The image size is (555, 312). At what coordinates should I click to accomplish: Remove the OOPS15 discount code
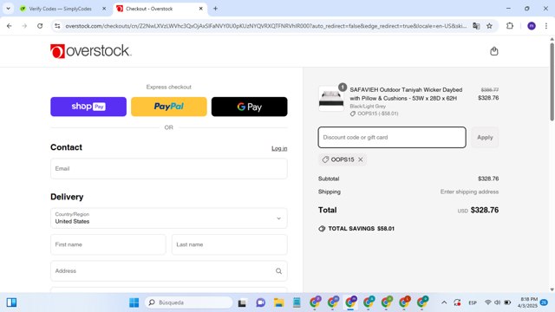[x=361, y=159]
